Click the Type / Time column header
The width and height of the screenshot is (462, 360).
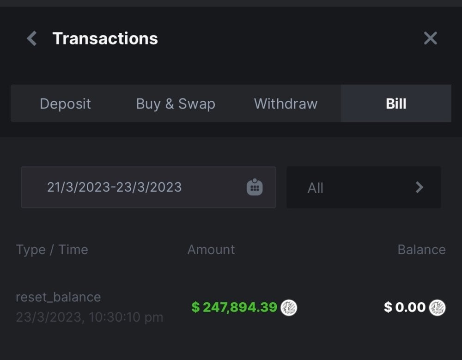(52, 250)
